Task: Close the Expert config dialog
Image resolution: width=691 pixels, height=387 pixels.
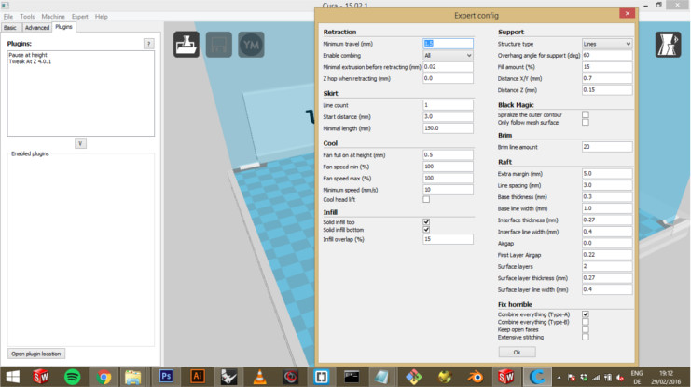Action: coord(627,13)
